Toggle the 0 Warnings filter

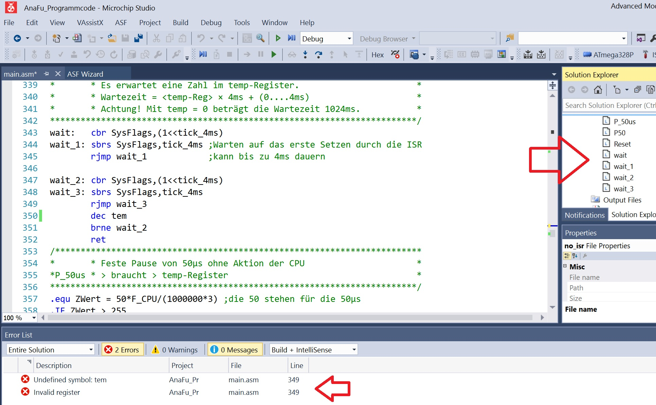point(175,350)
